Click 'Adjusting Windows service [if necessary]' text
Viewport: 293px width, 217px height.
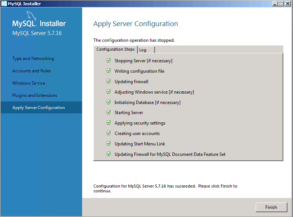[154, 92]
